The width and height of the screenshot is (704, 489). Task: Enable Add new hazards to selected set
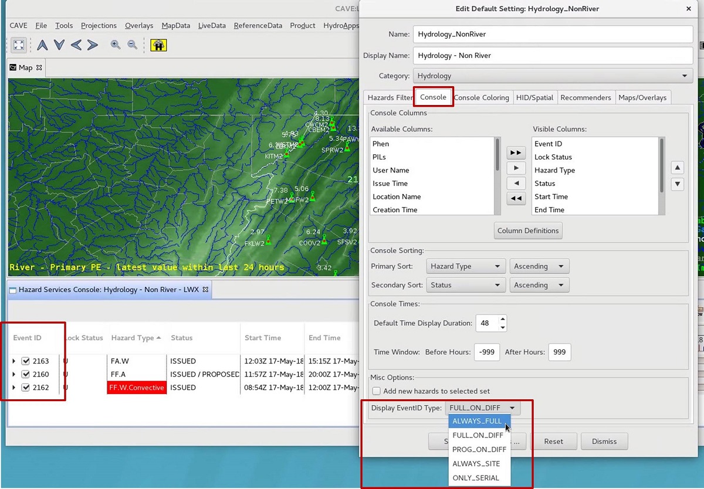pyautogui.click(x=377, y=391)
